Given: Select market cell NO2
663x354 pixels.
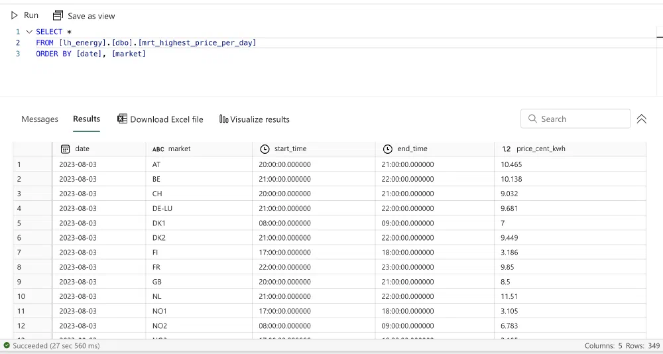Looking at the screenshot, I should (x=199, y=325).
